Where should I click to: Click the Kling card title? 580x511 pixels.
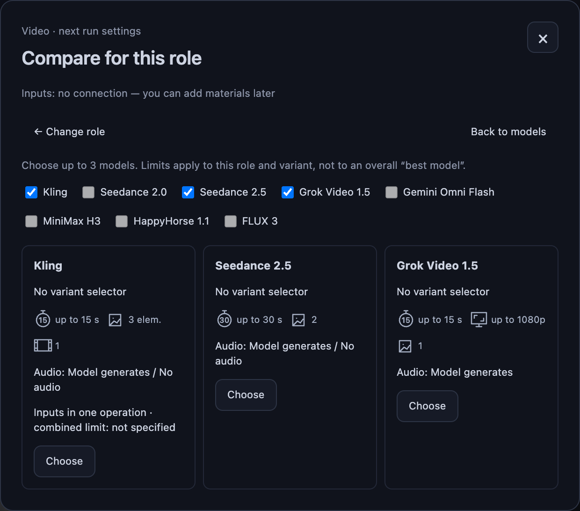point(48,266)
